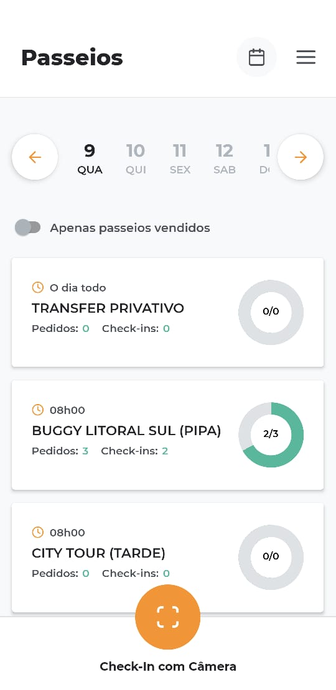Advance dates with right arrow button

coord(301,157)
